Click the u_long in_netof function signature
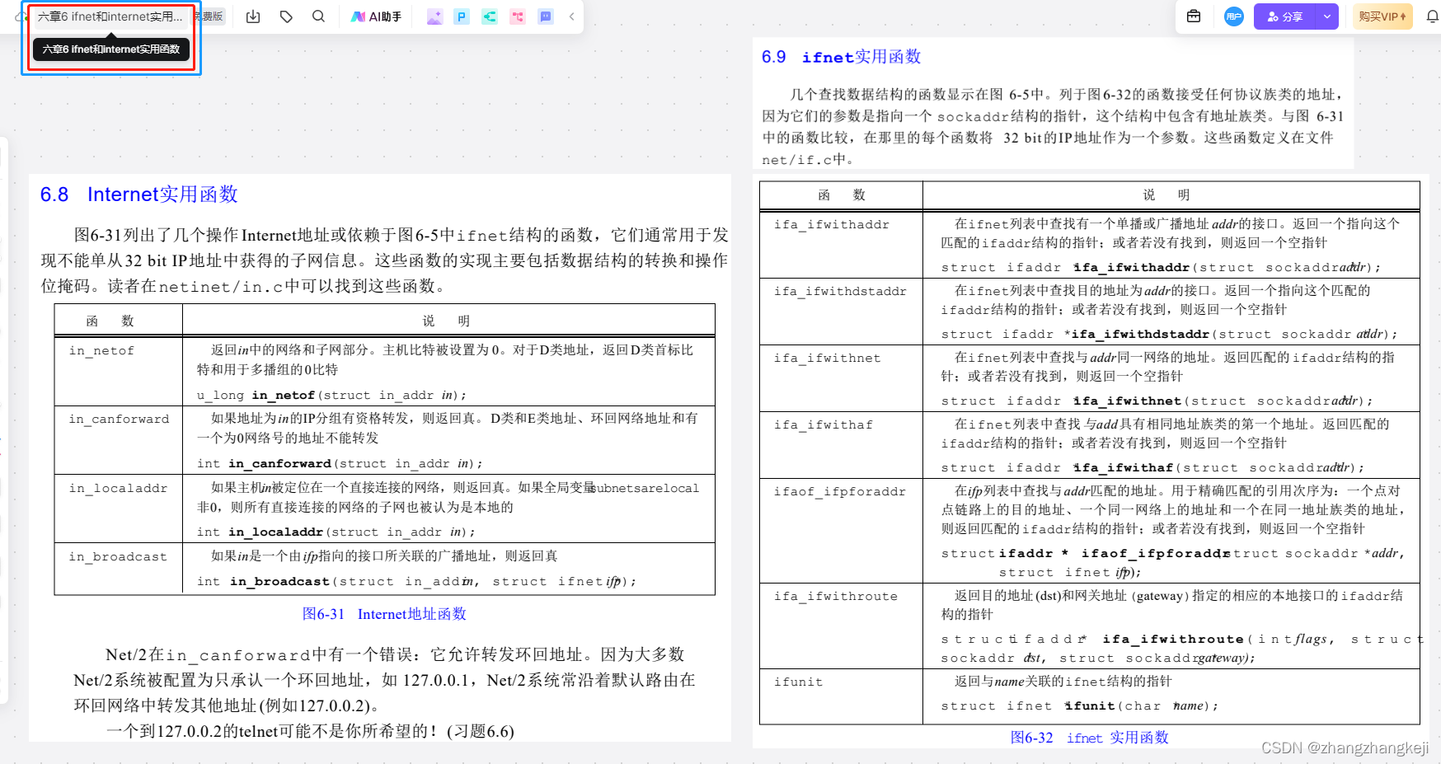The height and width of the screenshot is (764, 1441). (332, 395)
